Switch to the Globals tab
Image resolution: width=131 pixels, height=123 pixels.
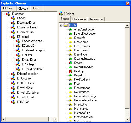coord(8,8)
